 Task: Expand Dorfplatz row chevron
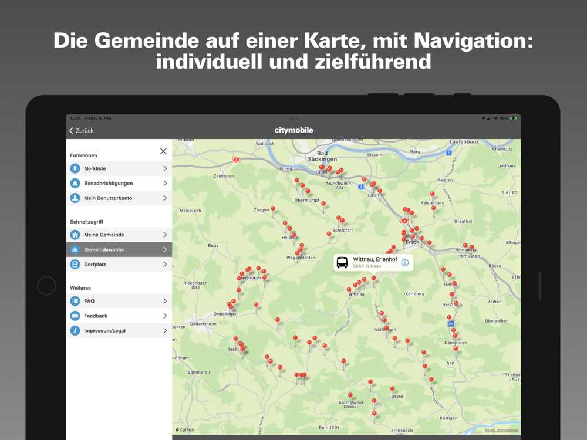(165, 264)
